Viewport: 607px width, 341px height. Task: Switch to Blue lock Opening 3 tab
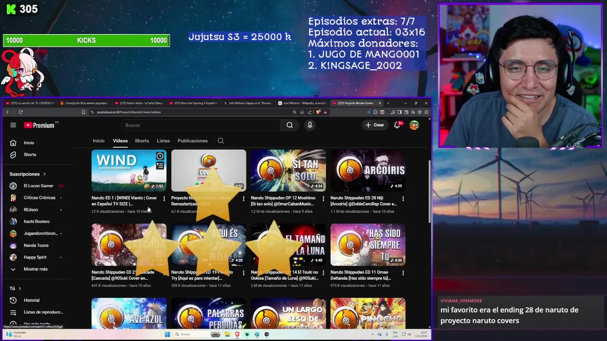point(193,103)
